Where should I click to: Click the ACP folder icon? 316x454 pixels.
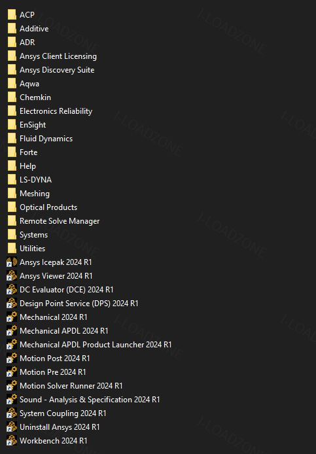click(x=12, y=15)
